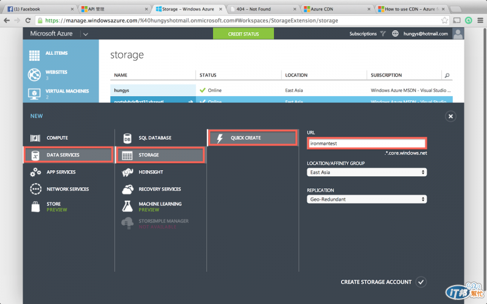Image resolution: width=487 pixels, height=304 pixels.
Task: Select Compute category label
Action: tap(57, 138)
